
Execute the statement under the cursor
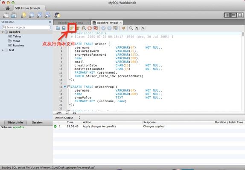78,28
